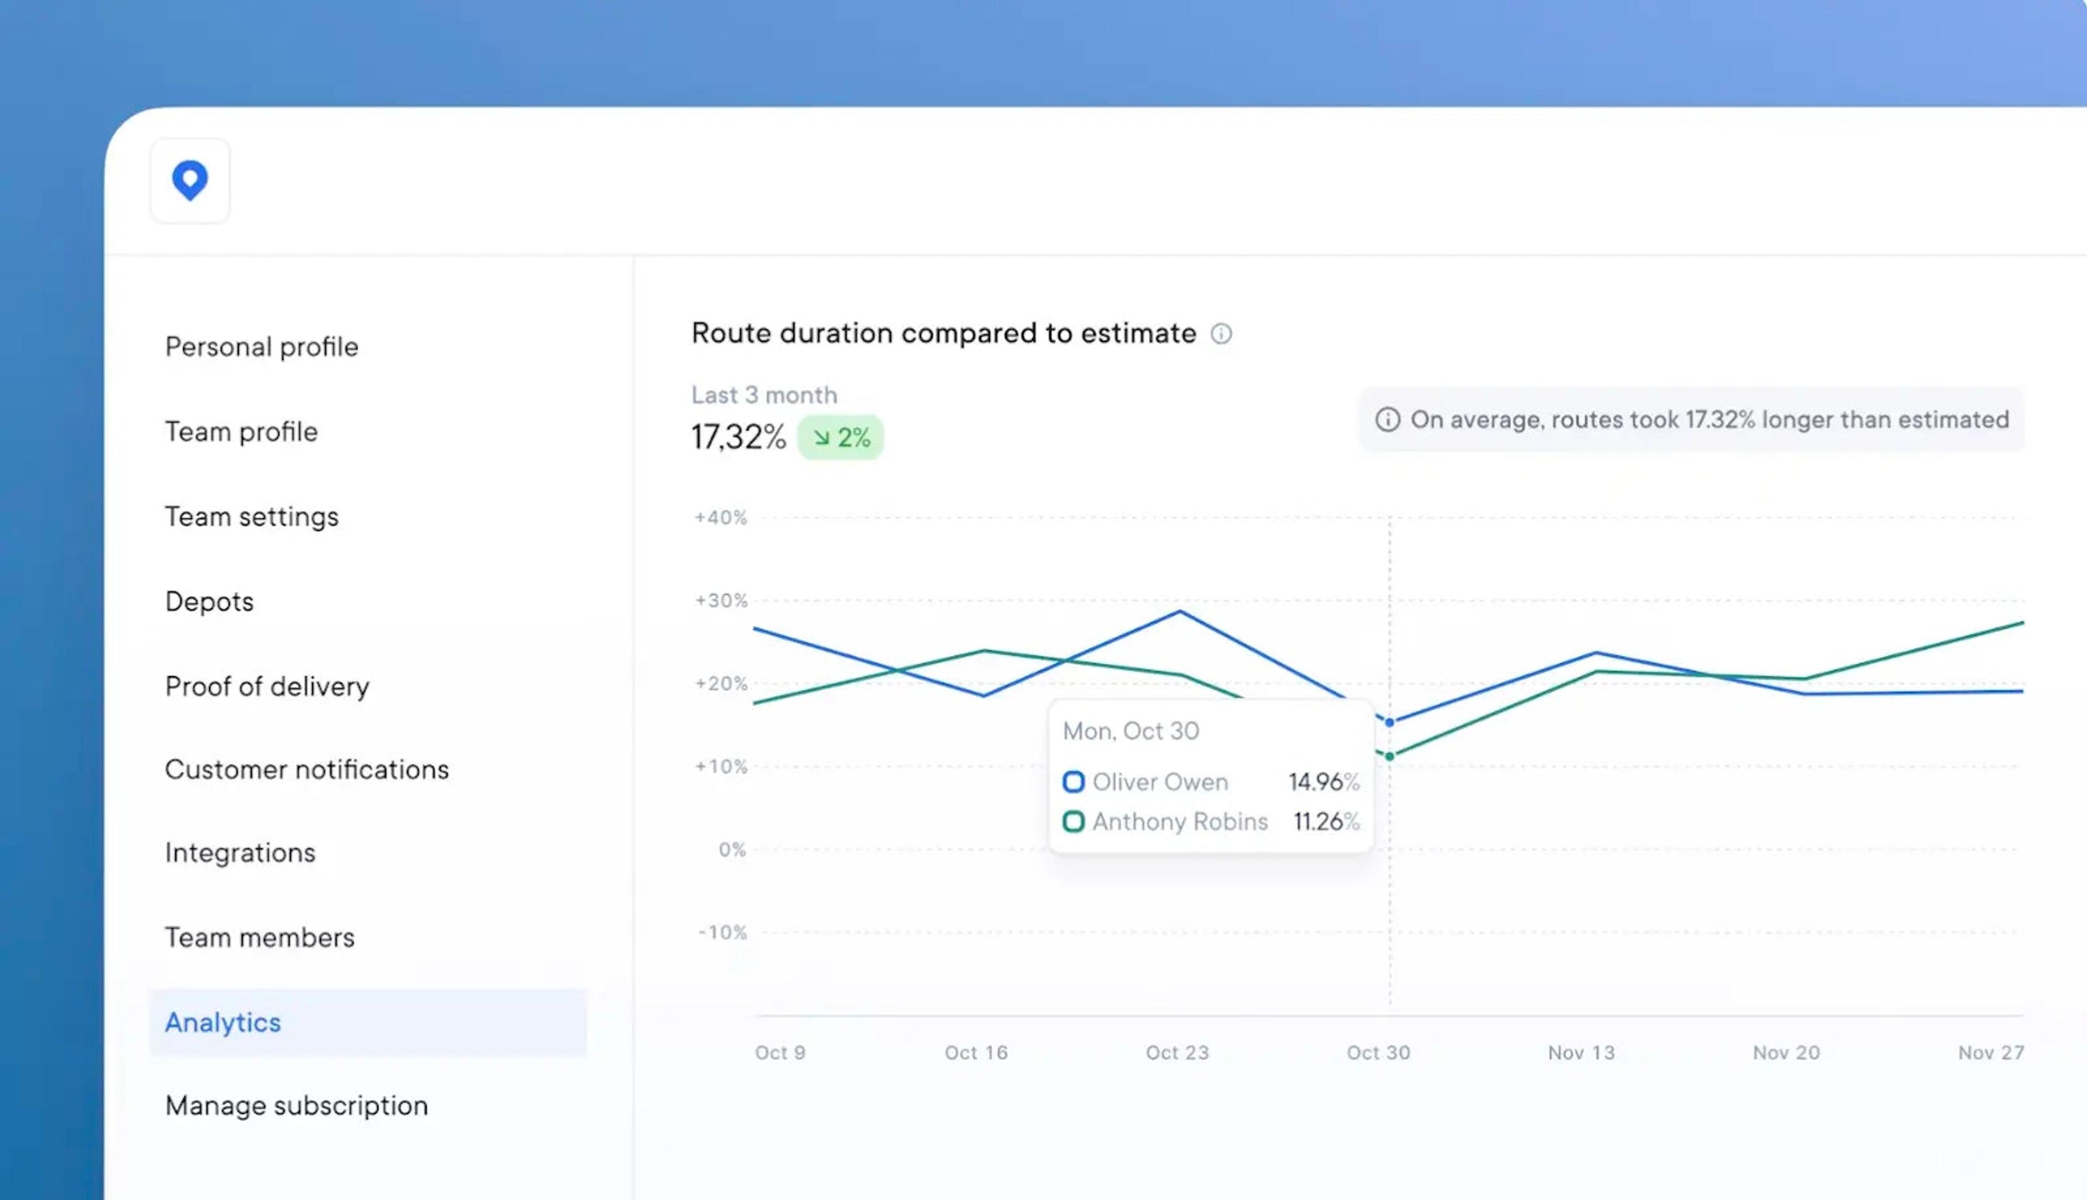Click Anthony Robins green legend marker

[x=1073, y=822]
